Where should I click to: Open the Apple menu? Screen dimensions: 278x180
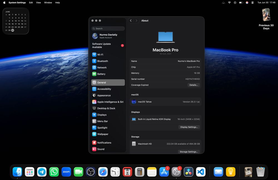pyautogui.click(x=4, y=3)
